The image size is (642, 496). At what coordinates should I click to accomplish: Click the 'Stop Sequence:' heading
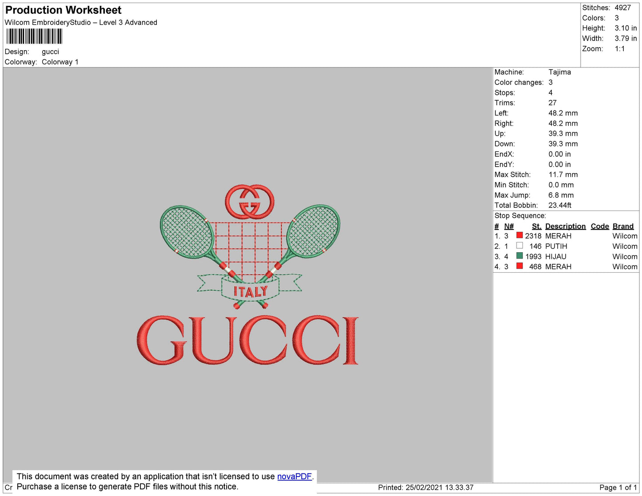click(520, 216)
